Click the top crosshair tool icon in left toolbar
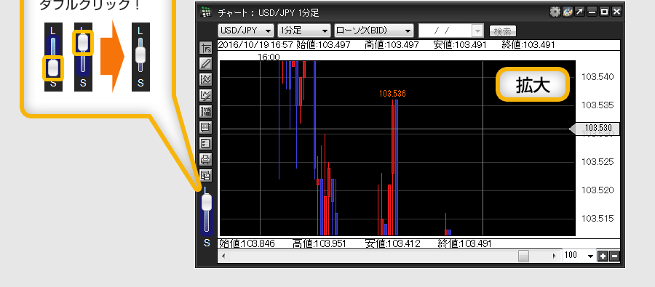This screenshot has height=287, width=655. (x=206, y=48)
